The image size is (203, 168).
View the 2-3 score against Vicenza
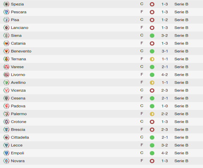point(165,91)
